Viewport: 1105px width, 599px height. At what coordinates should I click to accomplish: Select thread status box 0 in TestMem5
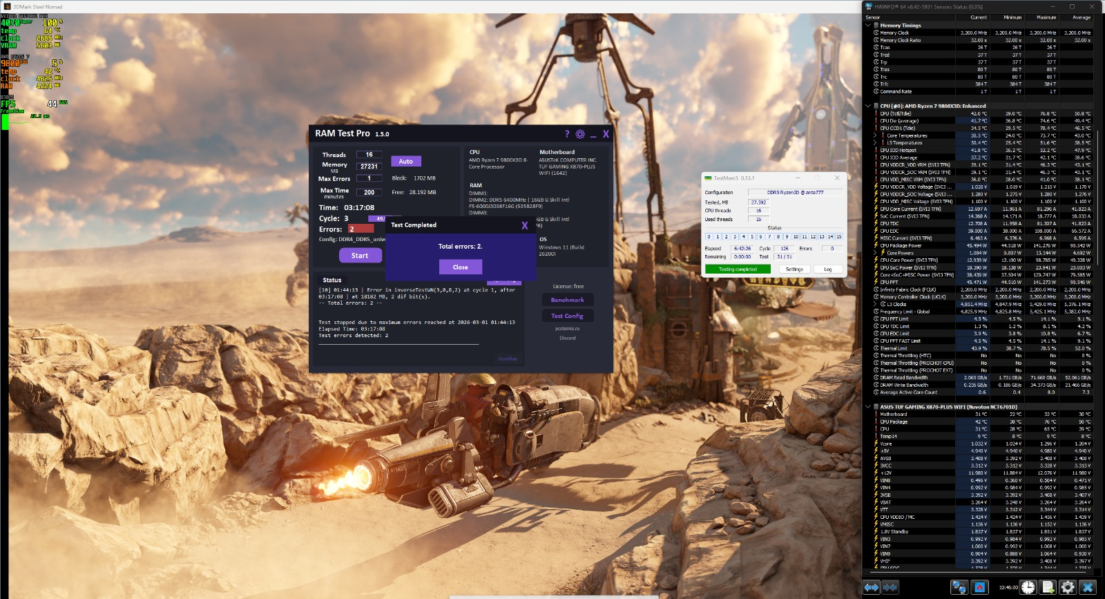point(709,237)
